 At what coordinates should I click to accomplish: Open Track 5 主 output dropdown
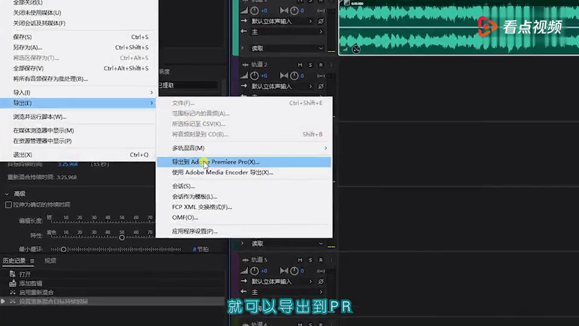coord(287,292)
